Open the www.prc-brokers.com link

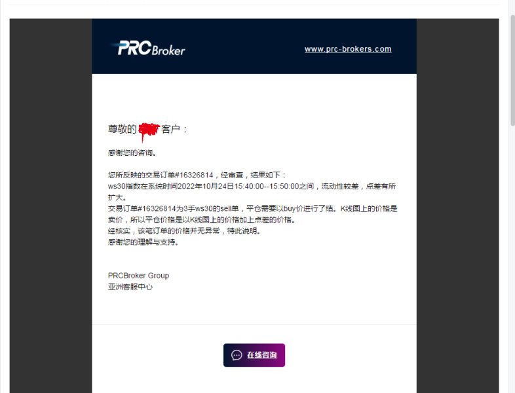point(348,49)
